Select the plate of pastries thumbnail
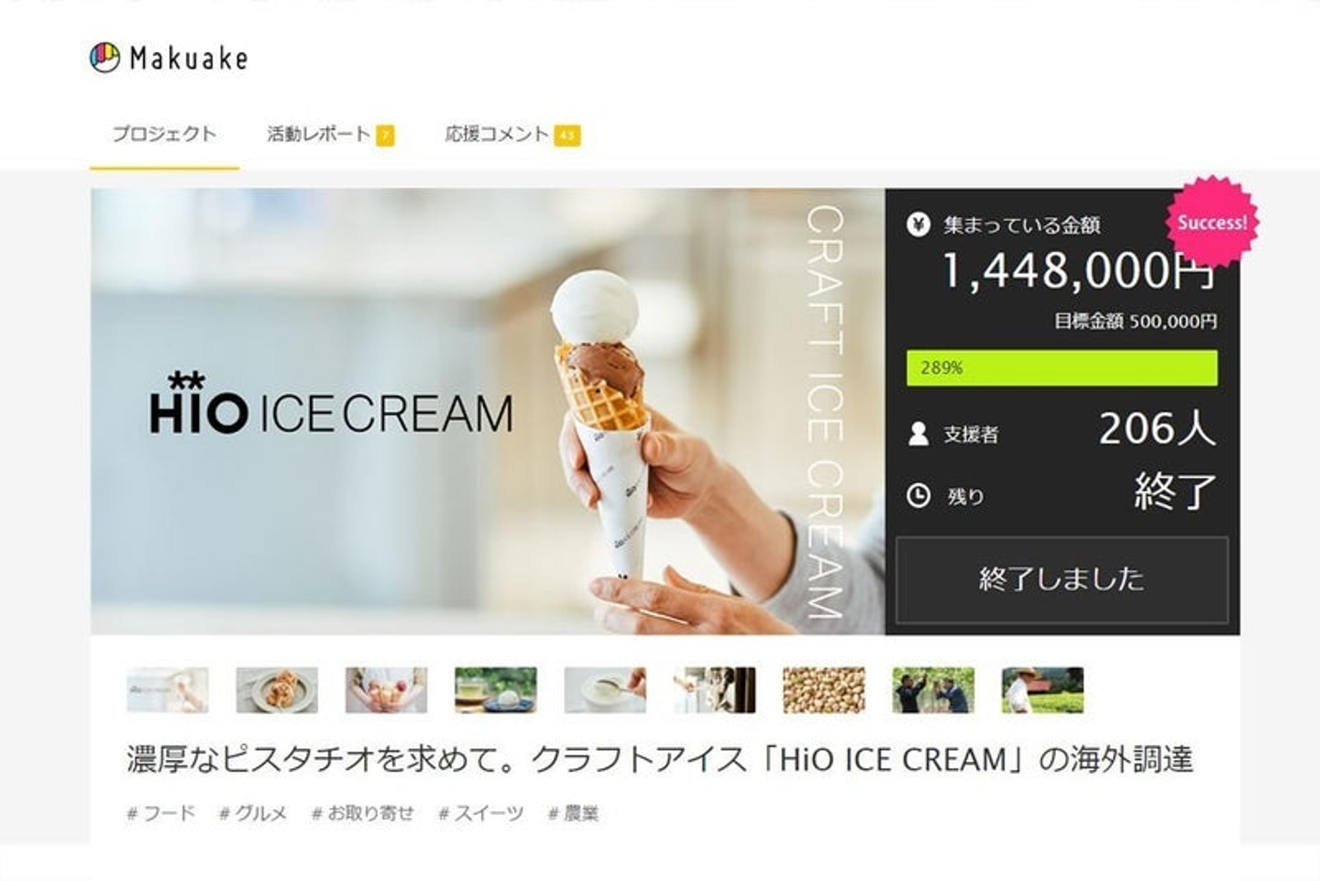This screenshot has width=1320, height=881. pos(277,689)
